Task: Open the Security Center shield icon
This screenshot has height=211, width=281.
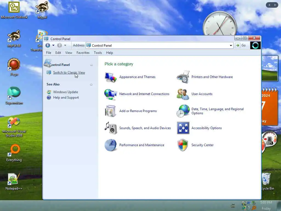Action: point(182,145)
